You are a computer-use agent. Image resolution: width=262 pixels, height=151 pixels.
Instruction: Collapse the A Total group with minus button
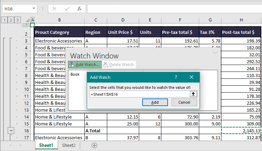click(11, 131)
